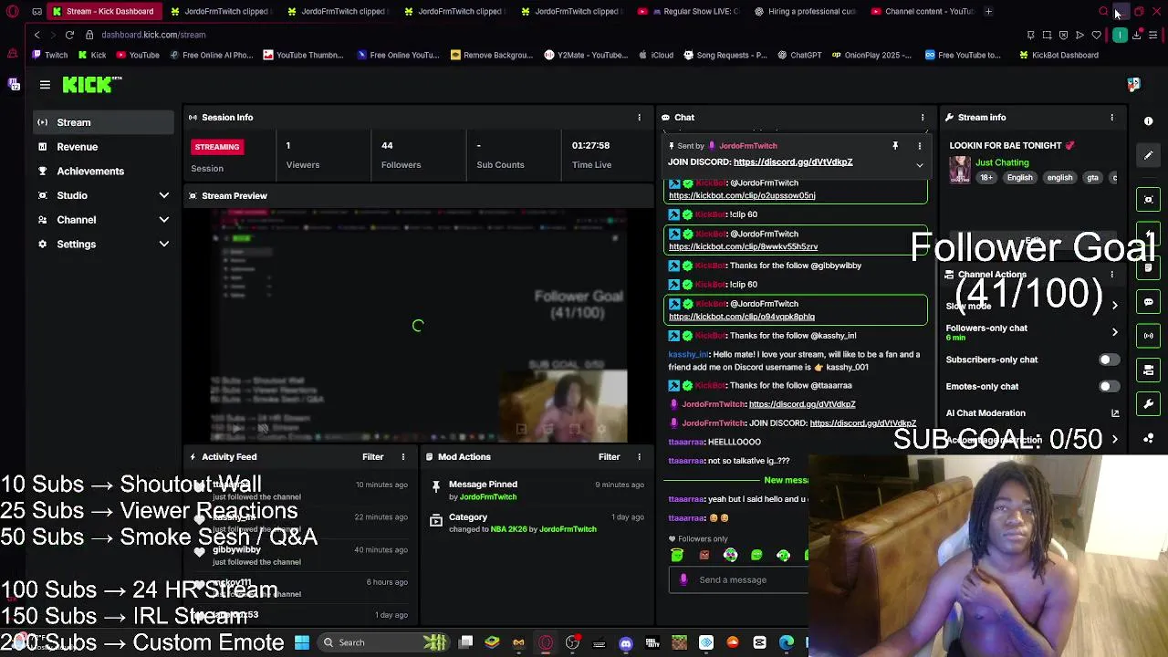Open the ChatGPT bookmark
The height and width of the screenshot is (657, 1168).
799,55
